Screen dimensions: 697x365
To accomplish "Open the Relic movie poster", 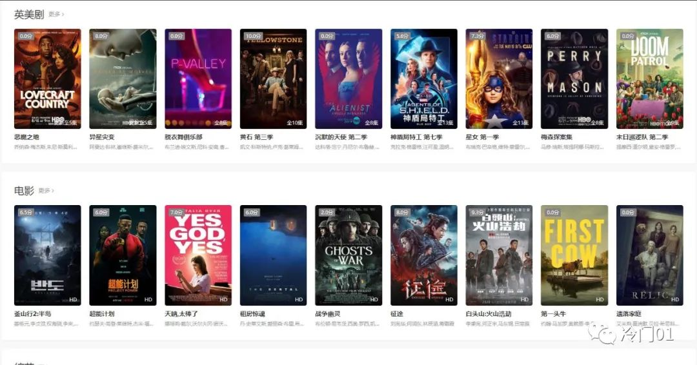I will (x=650, y=255).
